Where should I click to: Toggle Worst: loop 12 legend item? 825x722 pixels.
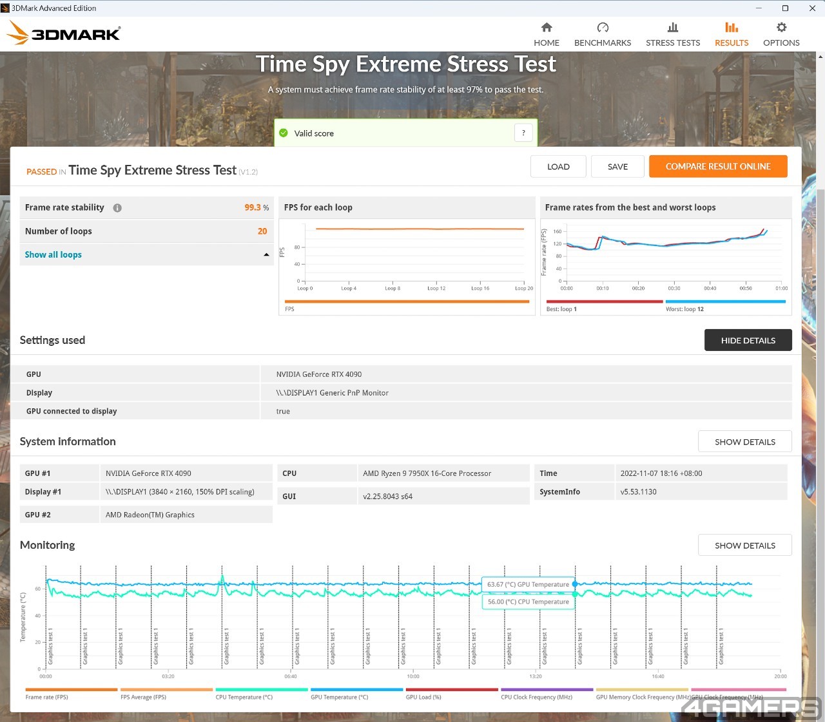725,305
